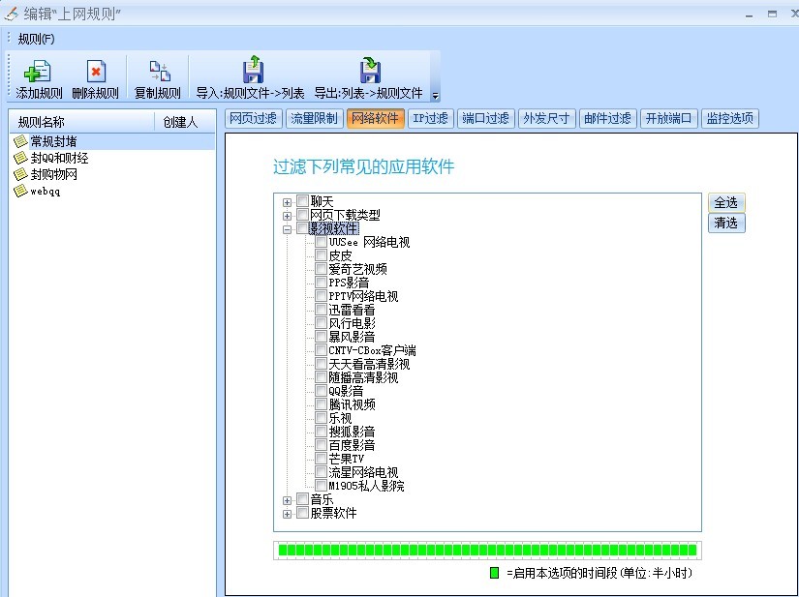Click the 清选 clear selection button
Screen dimensions: 799x597
pos(726,223)
